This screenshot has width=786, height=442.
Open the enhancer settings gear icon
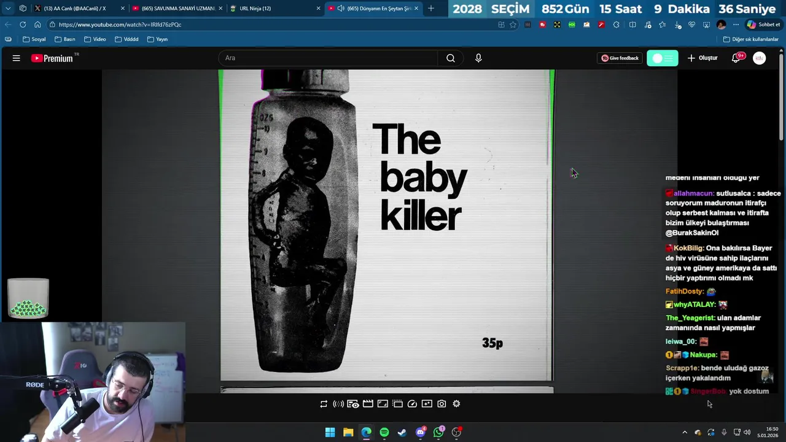point(456,404)
